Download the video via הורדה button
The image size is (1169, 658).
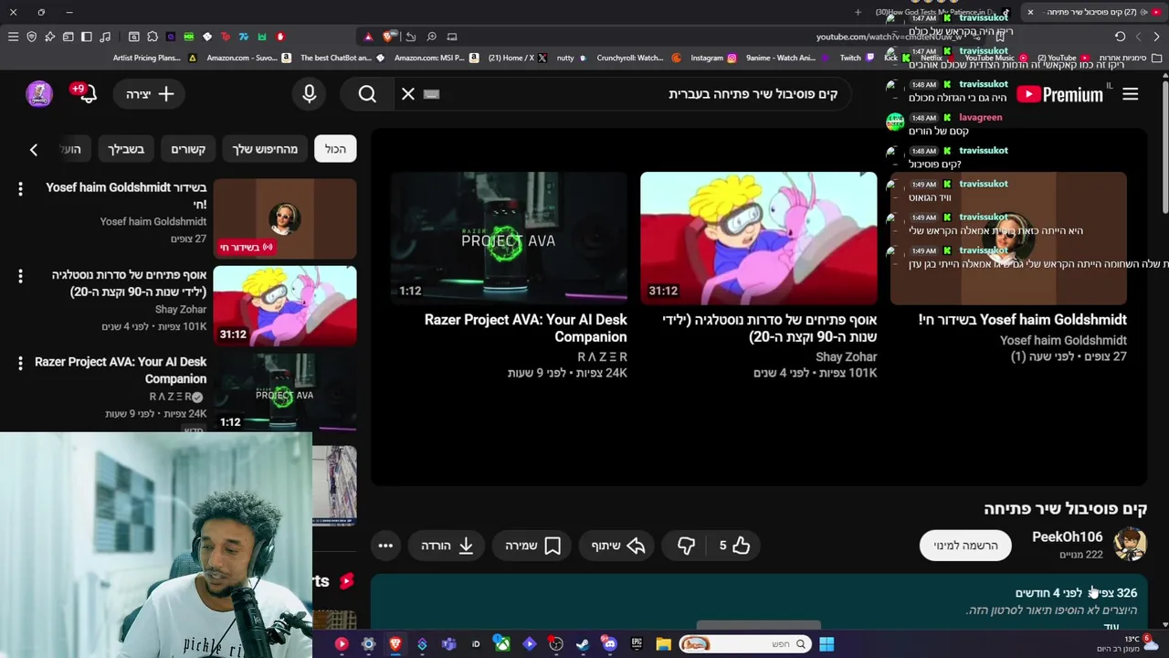coord(447,546)
